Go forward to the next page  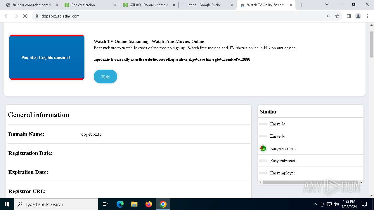click(16, 16)
